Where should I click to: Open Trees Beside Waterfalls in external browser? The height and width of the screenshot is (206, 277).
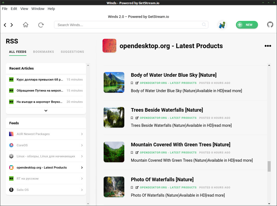137,118
